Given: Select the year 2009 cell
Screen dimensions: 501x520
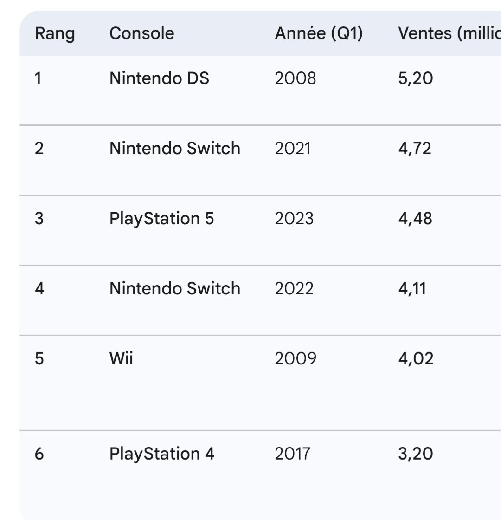Looking at the screenshot, I should click(295, 358).
